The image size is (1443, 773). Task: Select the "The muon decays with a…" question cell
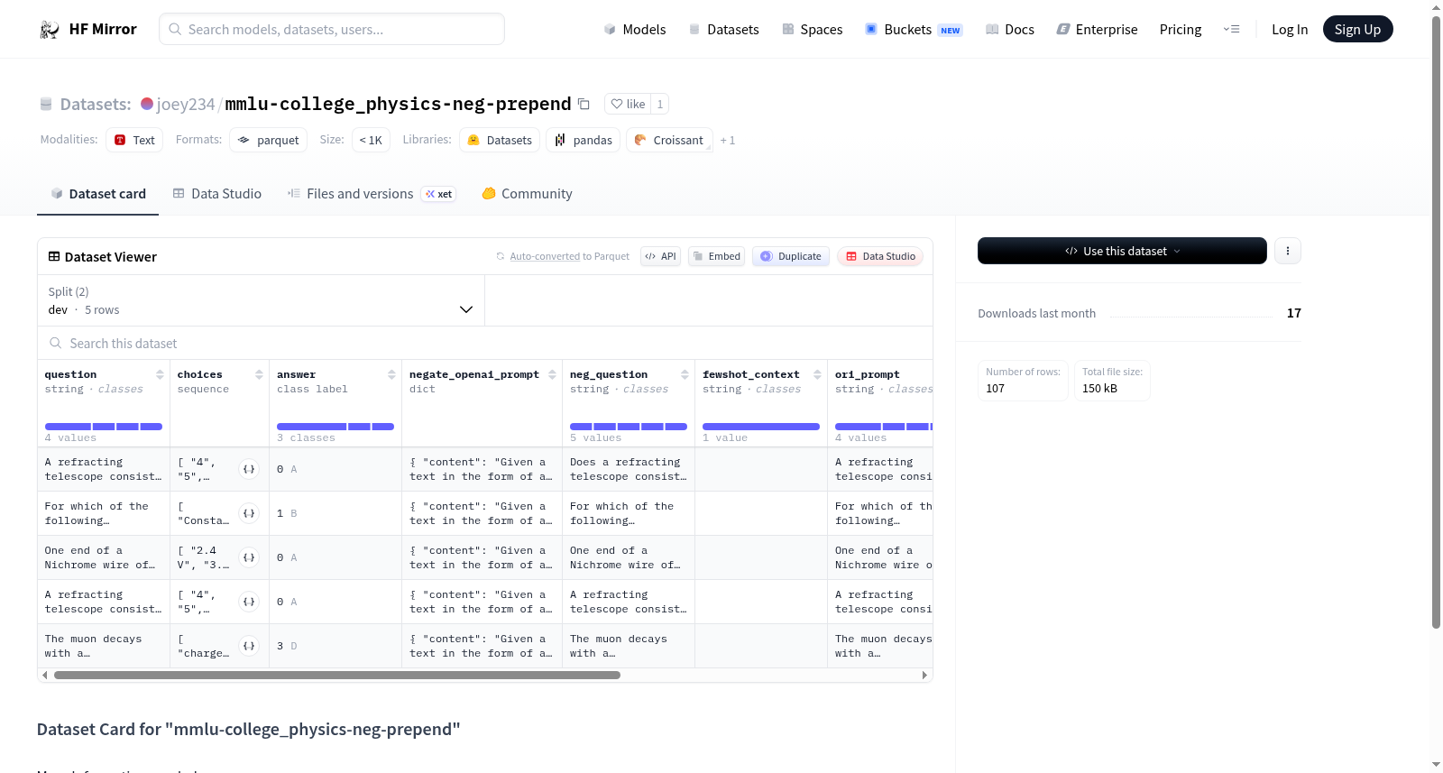[x=104, y=646]
